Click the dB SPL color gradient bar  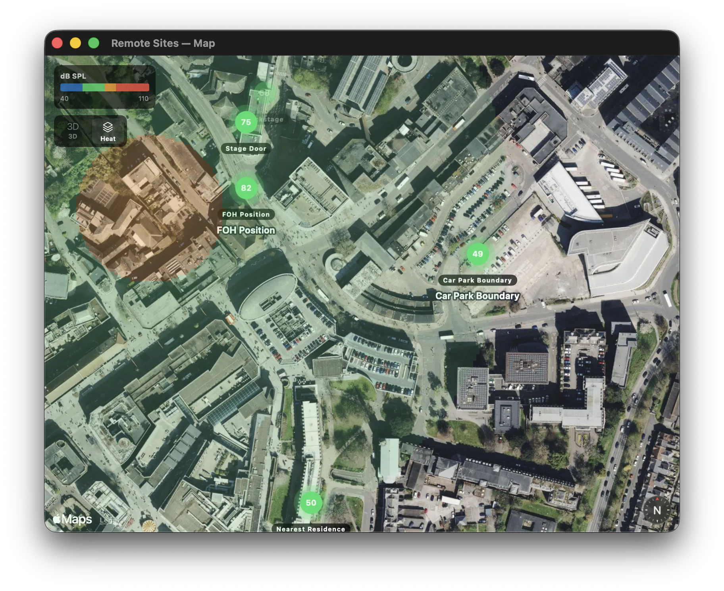click(x=105, y=87)
